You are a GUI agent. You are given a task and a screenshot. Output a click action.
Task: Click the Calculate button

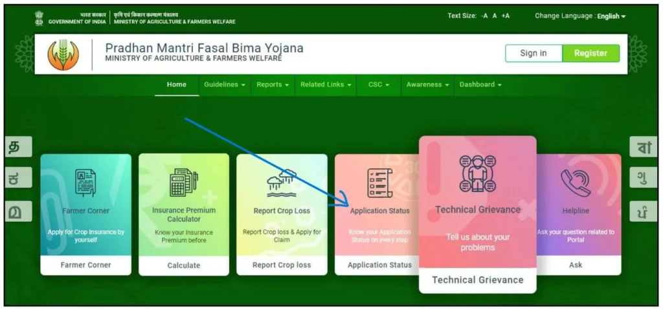[184, 266]
